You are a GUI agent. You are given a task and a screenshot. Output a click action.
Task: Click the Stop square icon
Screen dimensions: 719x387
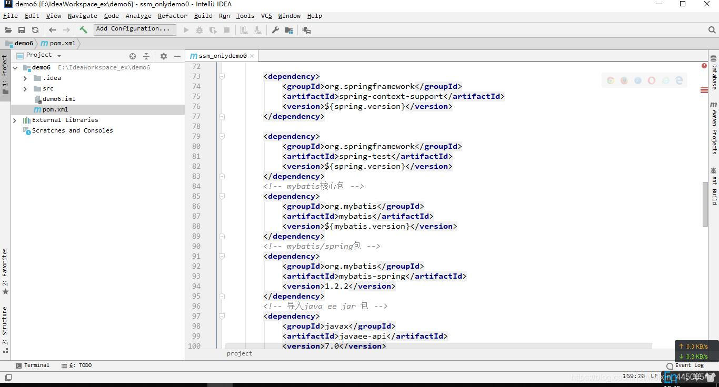(x=227, y=30)
